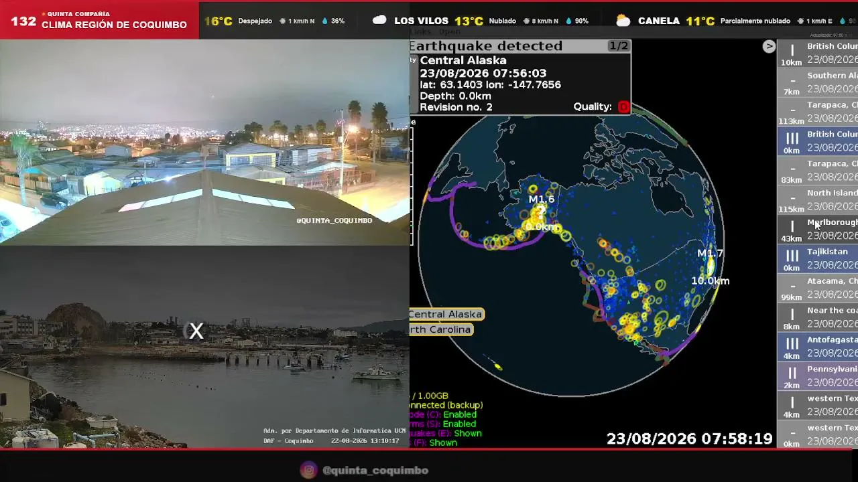Click the harbor camera feed
Image resolution: width=858 pixels, height=482 pixels.
(204, 347)
